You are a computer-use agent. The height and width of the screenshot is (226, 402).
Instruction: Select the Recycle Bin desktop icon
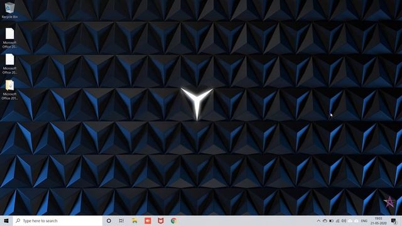9,10
